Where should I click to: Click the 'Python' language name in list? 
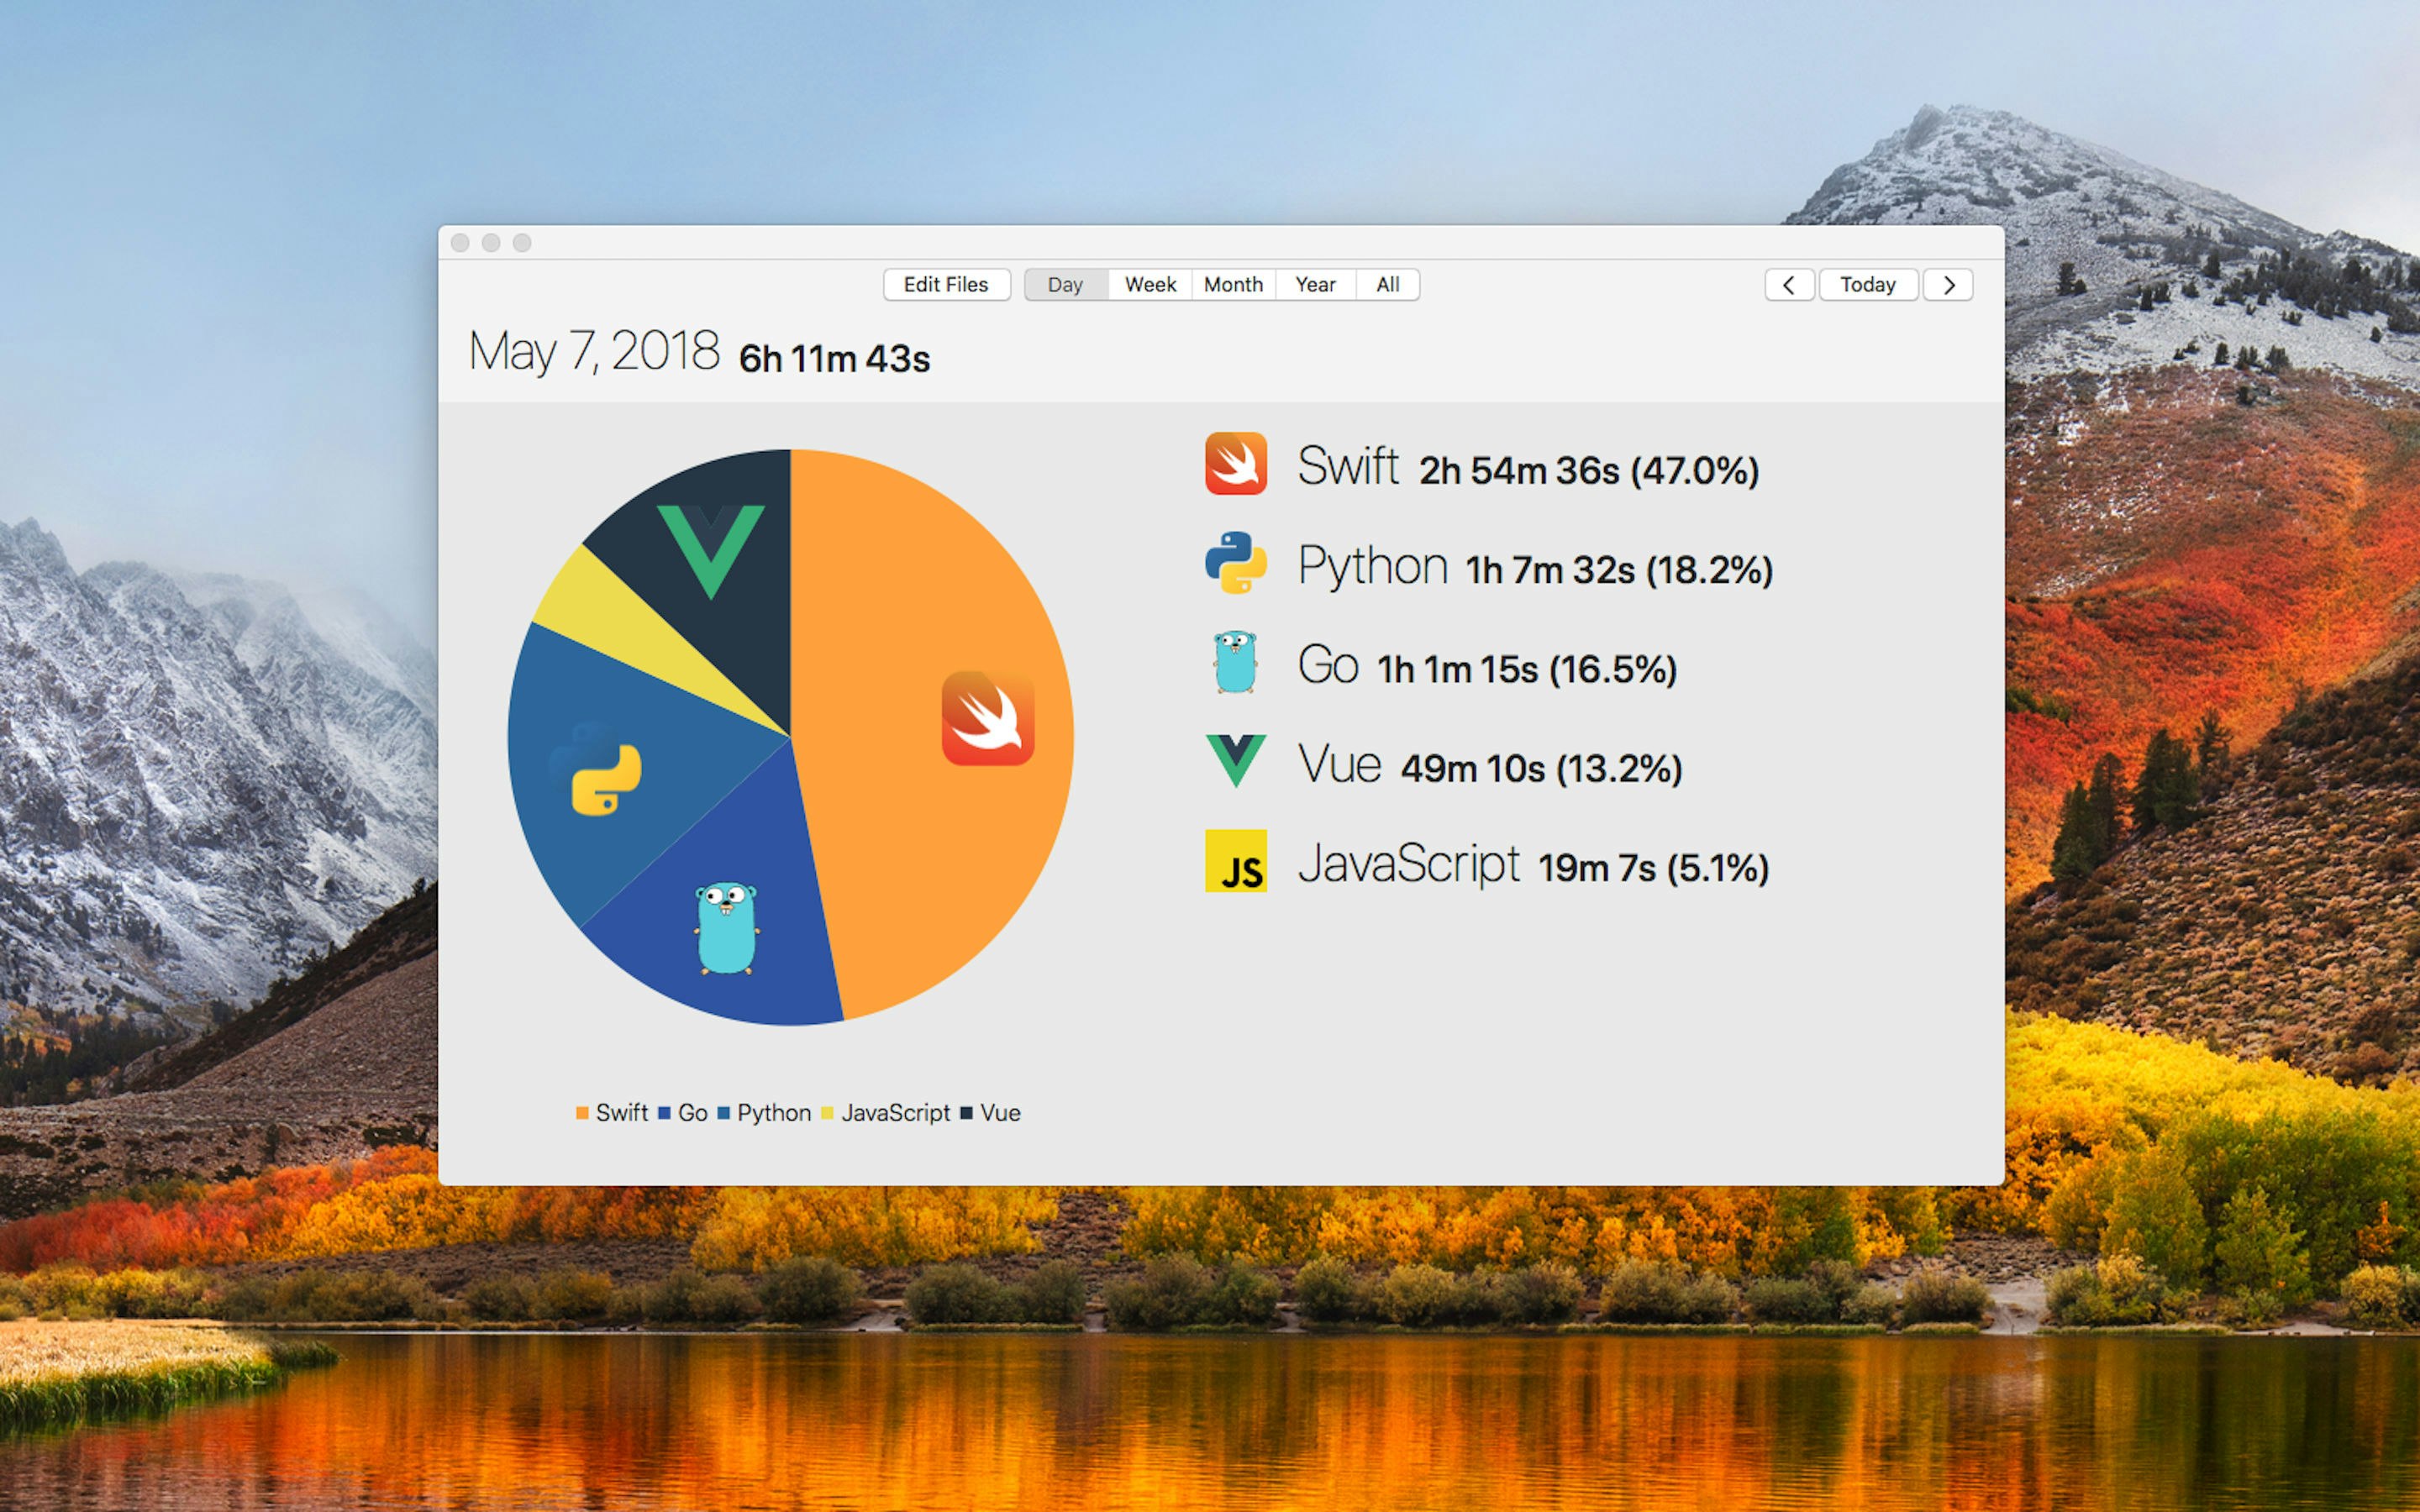click(1373, 566)
